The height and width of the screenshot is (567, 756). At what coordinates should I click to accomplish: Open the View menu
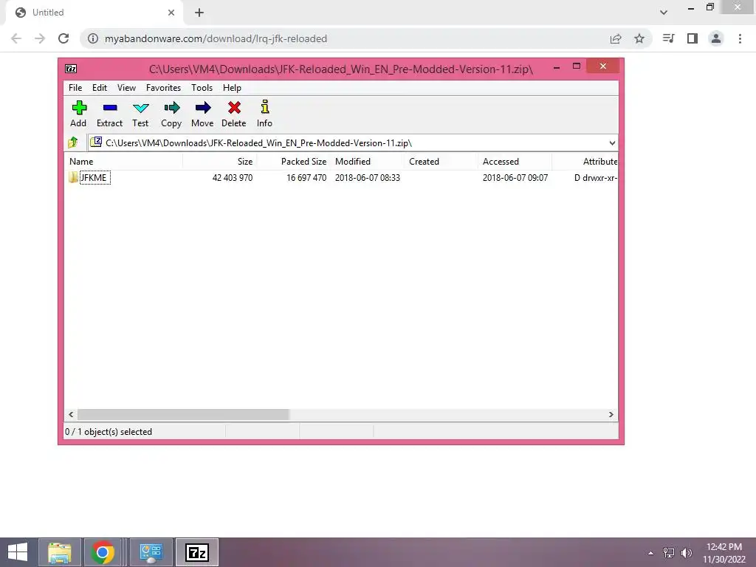(126, 88)
